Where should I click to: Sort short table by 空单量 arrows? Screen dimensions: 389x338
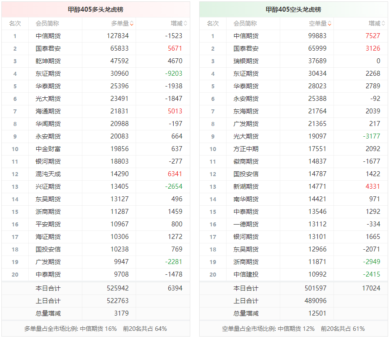329,24
